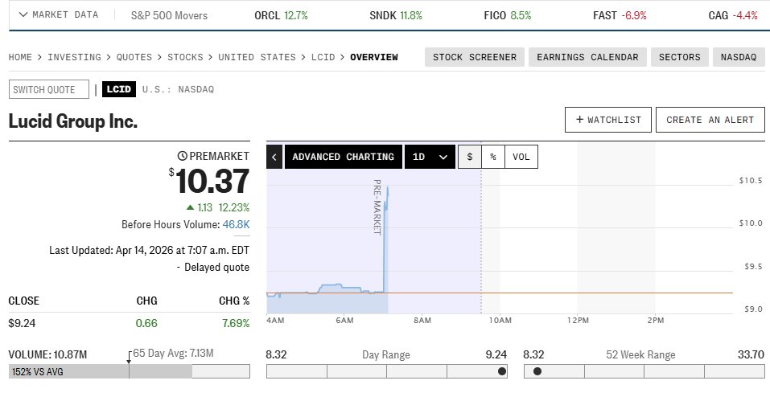Click the 65 Day Avg marker

129,358
